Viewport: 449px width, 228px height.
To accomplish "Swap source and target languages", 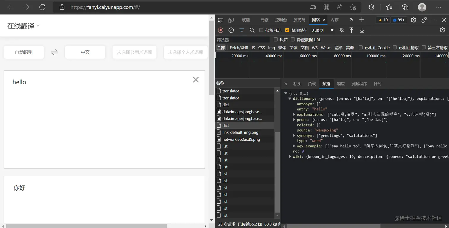I will click(x=54, y=52).
